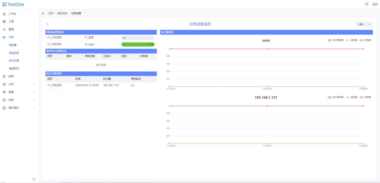The width and height of the screenshot is (380, 183).
Task: Click the 100% progress bar for 12_login
Action: coord(138,44)
